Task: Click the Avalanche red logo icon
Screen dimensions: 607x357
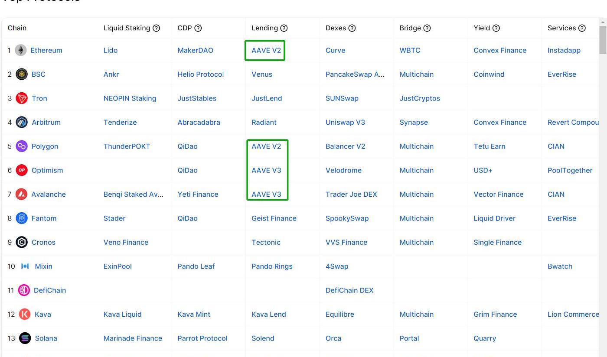Action: tap(21, 194)
